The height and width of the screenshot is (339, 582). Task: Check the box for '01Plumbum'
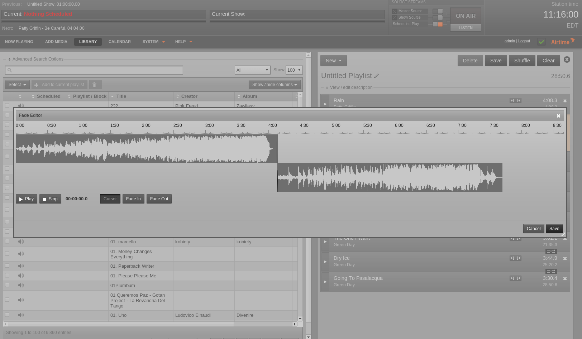[x=7, y=285]
